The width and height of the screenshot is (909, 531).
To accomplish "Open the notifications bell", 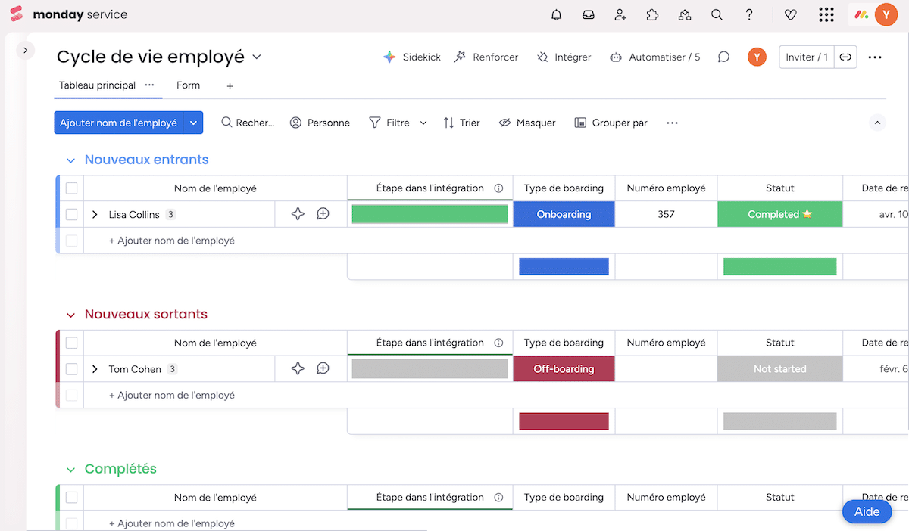I will point(556,14).
